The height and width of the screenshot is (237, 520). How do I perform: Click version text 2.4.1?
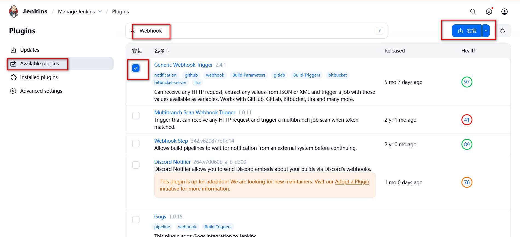221,65
